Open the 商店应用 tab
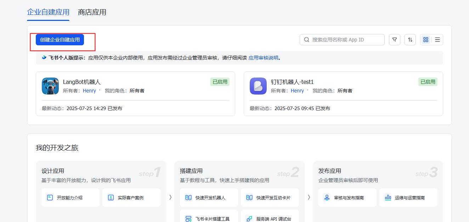 (92, 12)
